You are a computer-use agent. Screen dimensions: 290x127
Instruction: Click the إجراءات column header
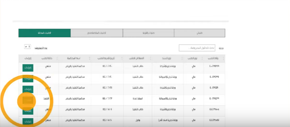click(x=28, y=58)
